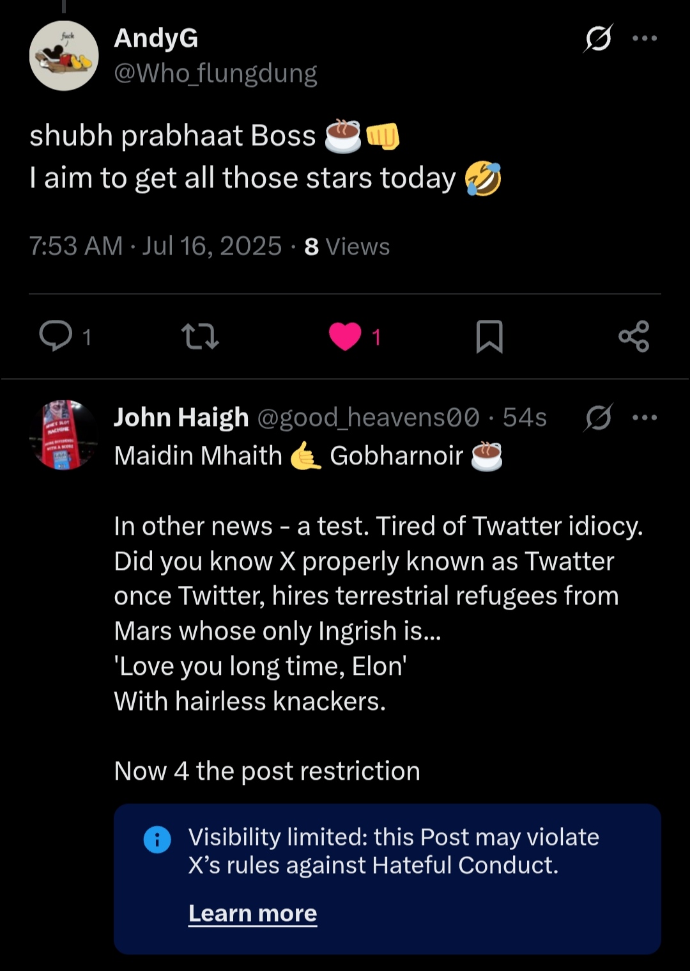View the 8 Views analytics

tap(347, 246)
